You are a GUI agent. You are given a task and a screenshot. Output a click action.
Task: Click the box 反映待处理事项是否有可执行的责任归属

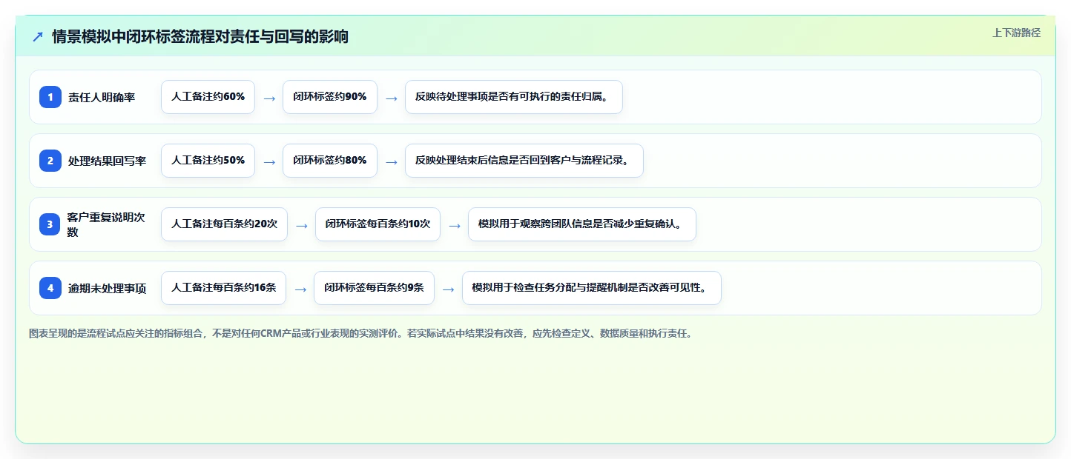coord(513,97)
